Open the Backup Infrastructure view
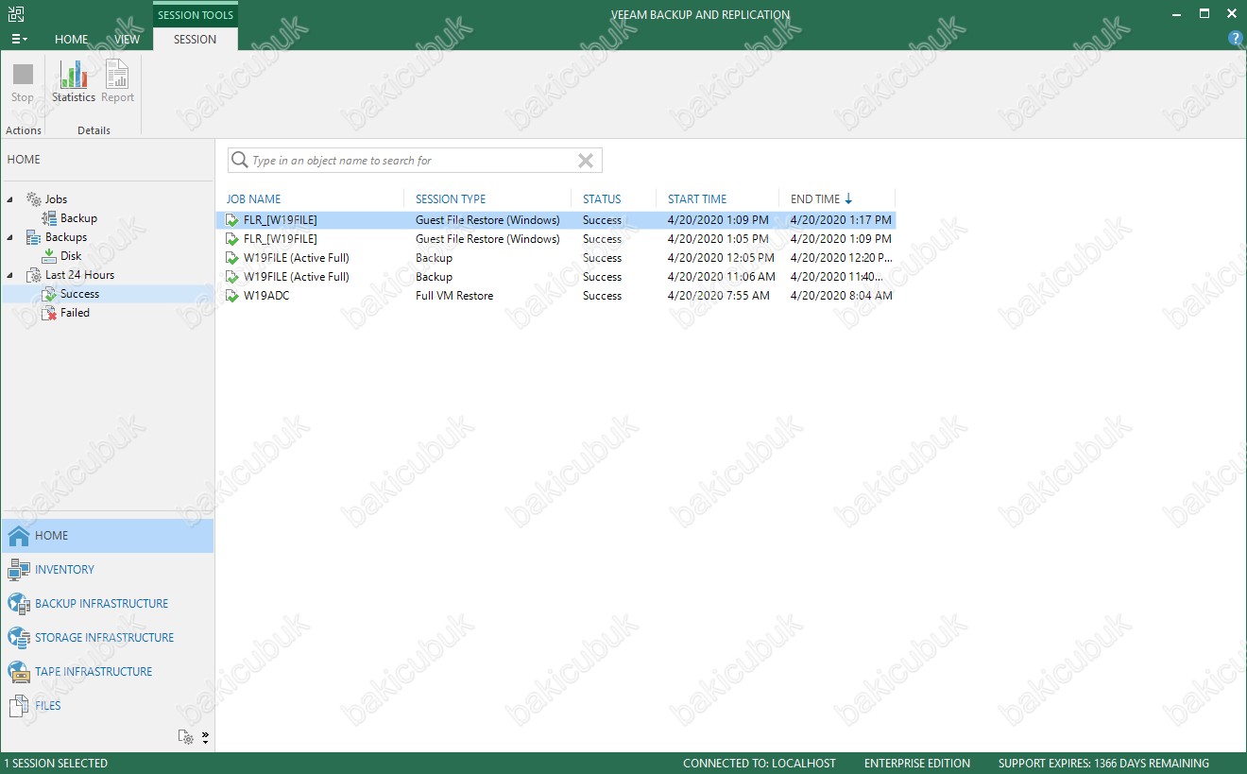Screen dimensions: 1247x774 (x=102, y=604)
